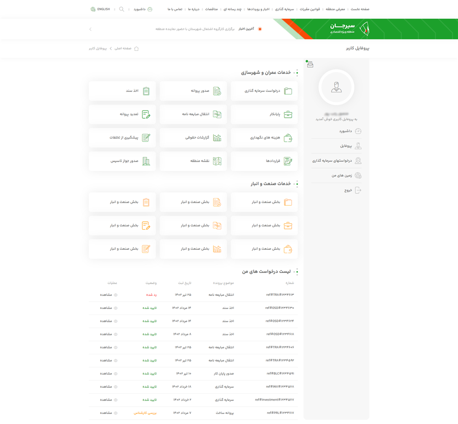Click the صدور پایان کار subject cell

pos(224,374)
